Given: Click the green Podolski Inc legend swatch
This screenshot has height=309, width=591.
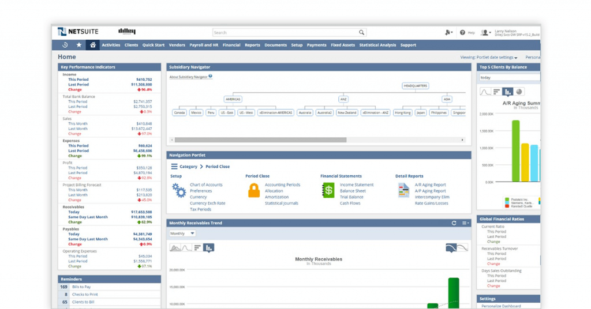Looking at the screenshot, I should 507,199.
